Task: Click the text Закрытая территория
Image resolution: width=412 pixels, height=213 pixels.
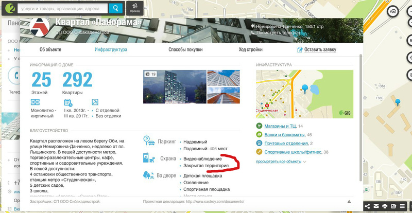Action: click(x=206, y=166)
